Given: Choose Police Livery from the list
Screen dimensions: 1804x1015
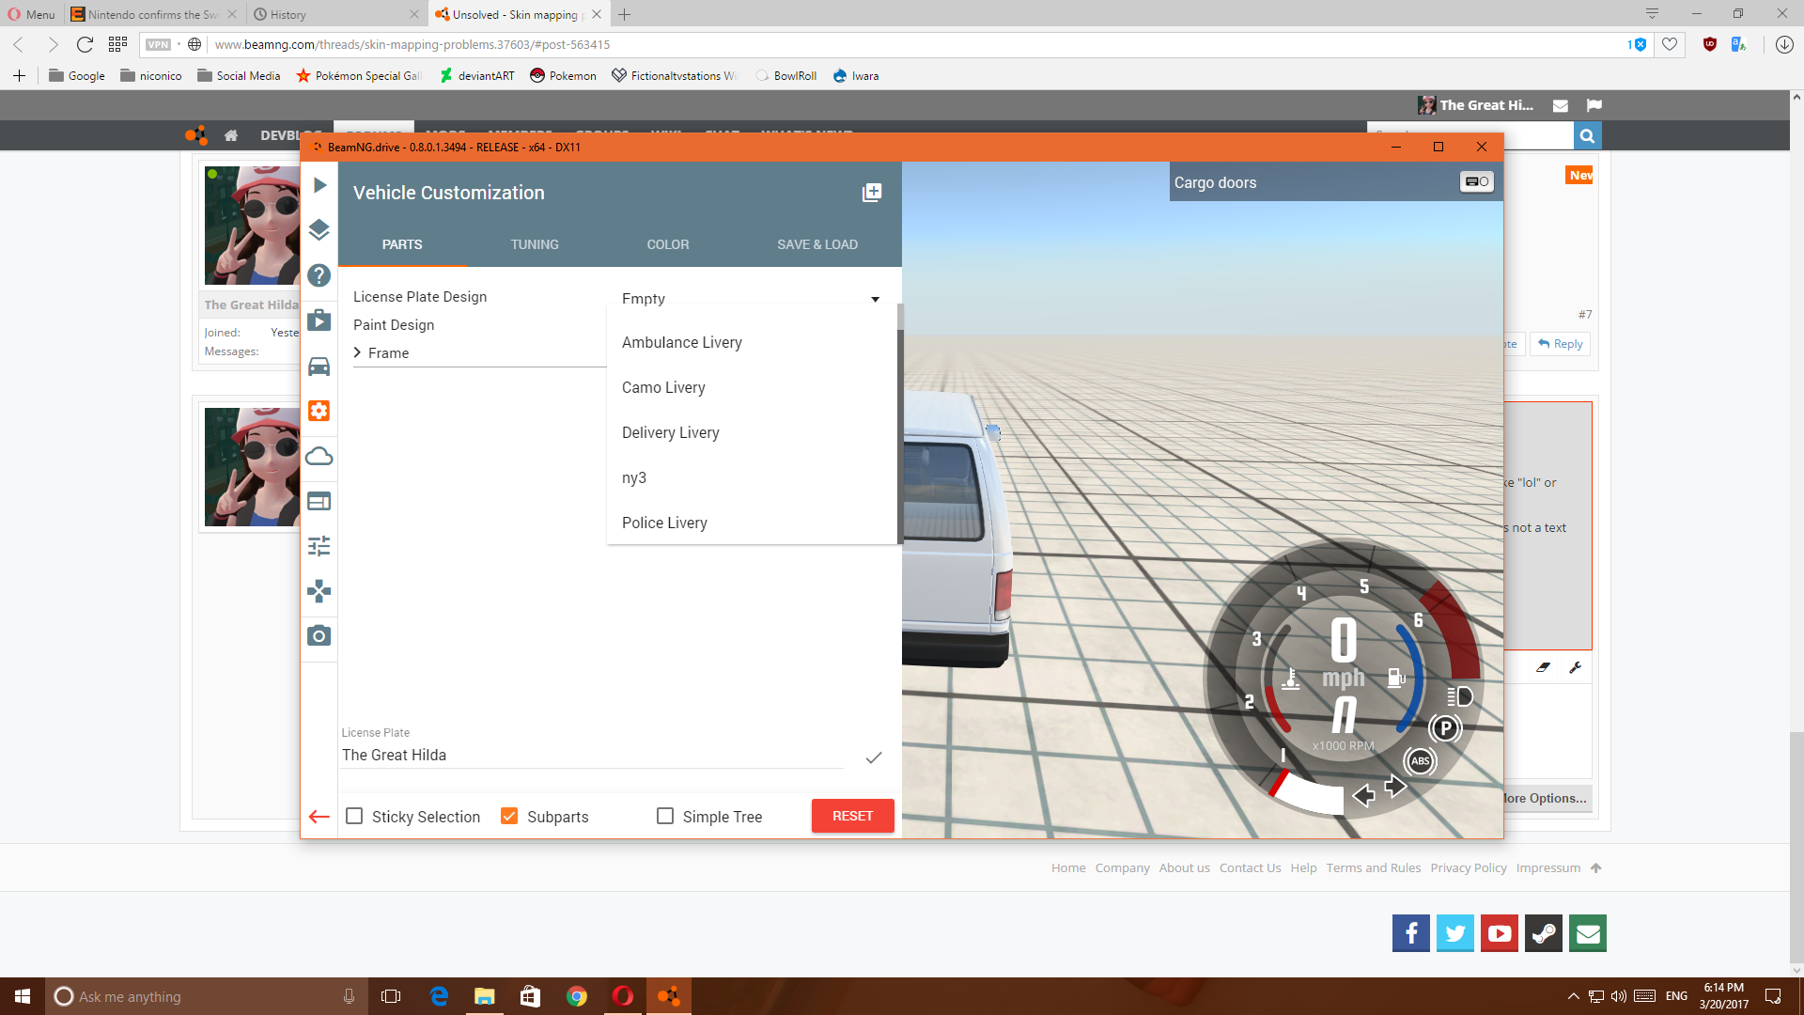Looking at the screenshot, I should click(752, 523).
